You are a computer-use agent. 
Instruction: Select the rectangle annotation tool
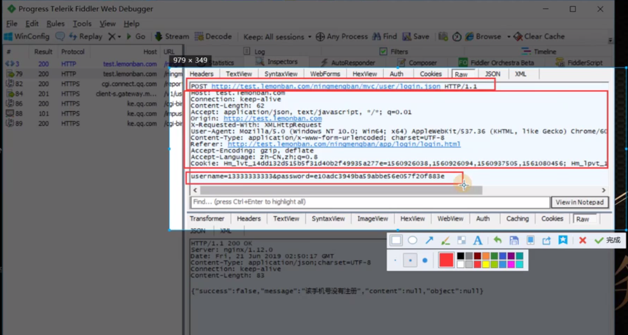[396, 240]
